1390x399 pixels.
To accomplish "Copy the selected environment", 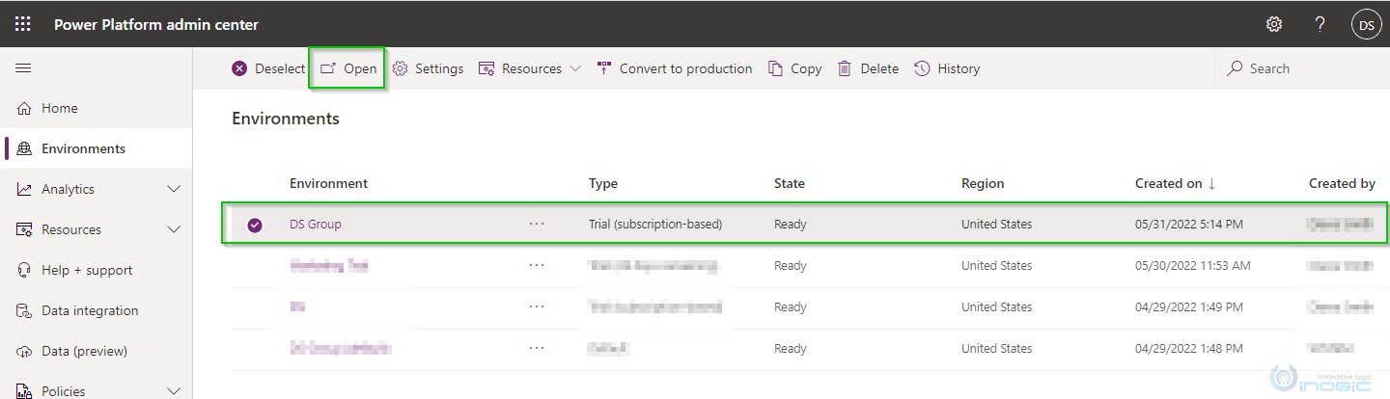I will (x=794, y=68).
